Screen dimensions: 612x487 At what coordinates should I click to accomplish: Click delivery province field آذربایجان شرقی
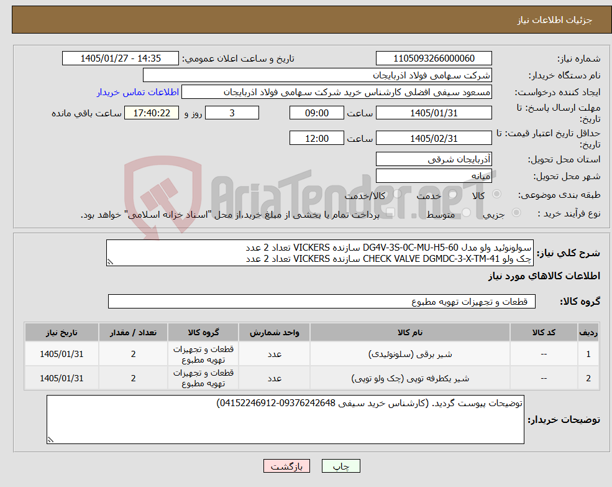434,159
